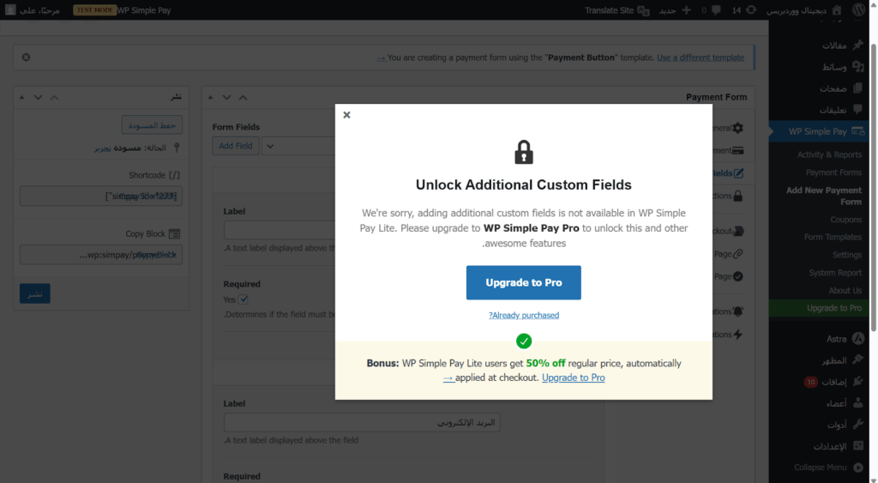Open the Translate Site toolbar item
This screenshot has width=878, height=483.
(617, 10)
